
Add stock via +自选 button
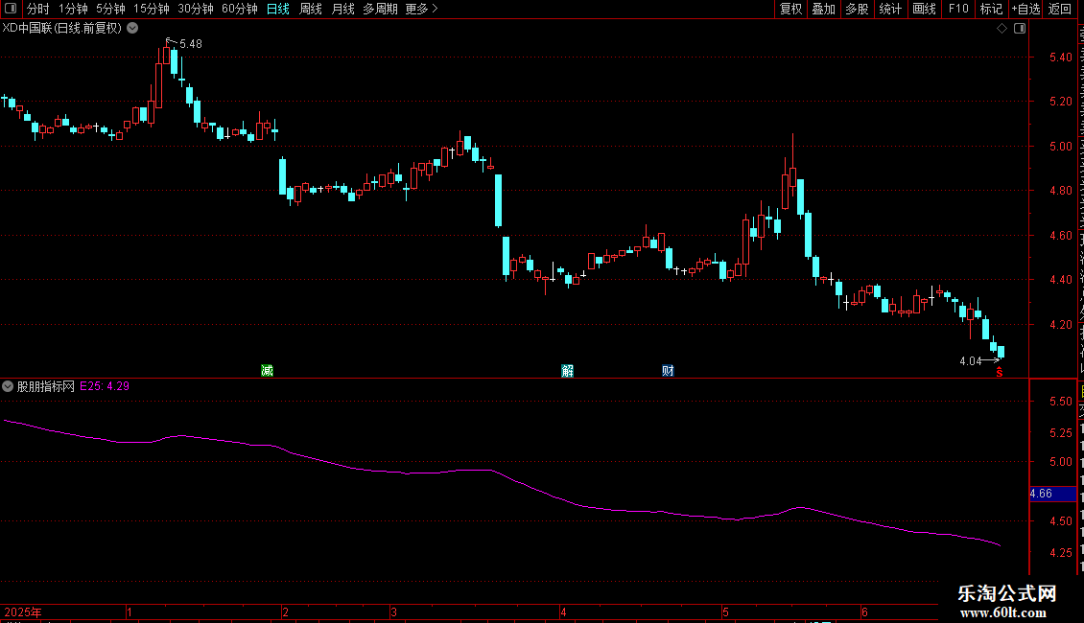(1025, 9)
